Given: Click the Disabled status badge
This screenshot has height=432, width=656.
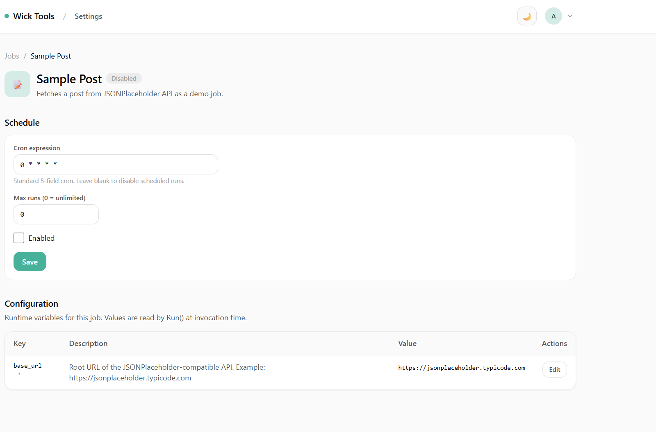Looking at the screenshot, I should click(x=124, y=78).
